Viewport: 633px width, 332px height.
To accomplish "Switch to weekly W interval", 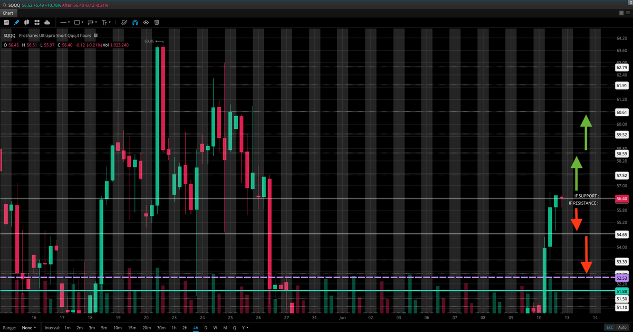I will click(x=215, y=328).
